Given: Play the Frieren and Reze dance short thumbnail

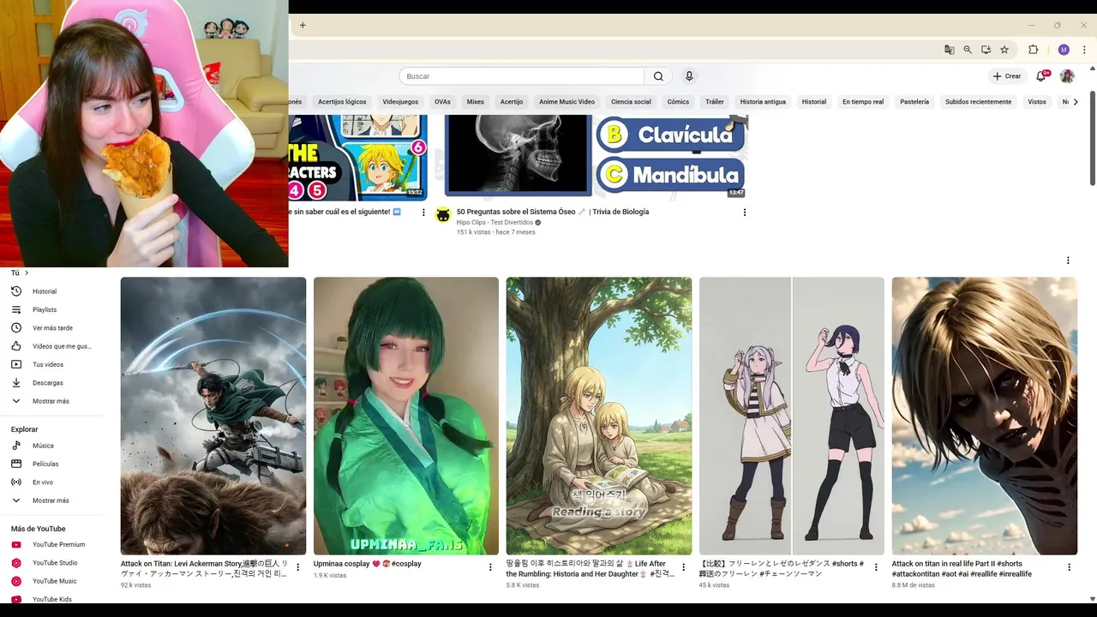Looking at the screenshot, I should pos(792,416).
